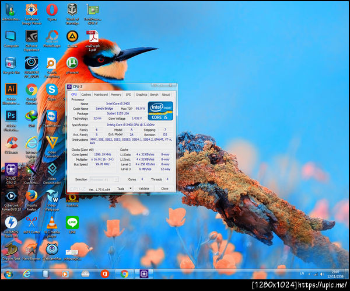Image resolution: width=350 pixels, height=291 pixels.
Task: Open Mozilla Firefox desktop shortcut
Action: tap(32, 200)
